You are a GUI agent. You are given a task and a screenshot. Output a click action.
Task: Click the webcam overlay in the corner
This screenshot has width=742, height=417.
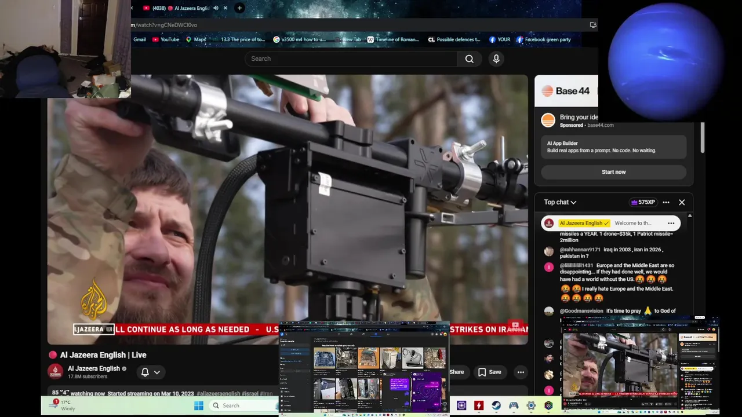pyautogui.click(x=66, y=49)
